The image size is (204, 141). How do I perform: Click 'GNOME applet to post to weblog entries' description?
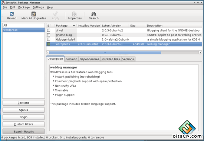click(x=174, y=35)
